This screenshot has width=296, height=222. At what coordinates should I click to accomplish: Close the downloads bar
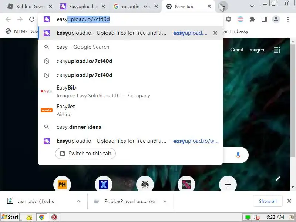point(289,201)
